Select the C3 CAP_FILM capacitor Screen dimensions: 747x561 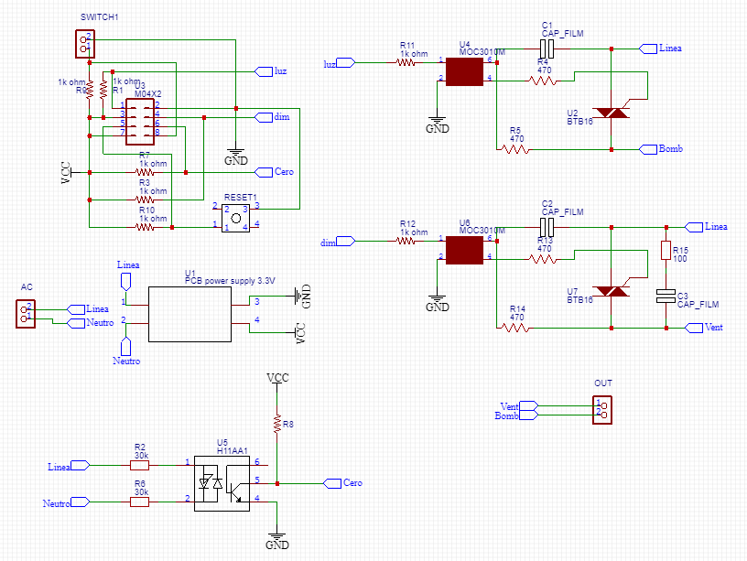(666, 296)
